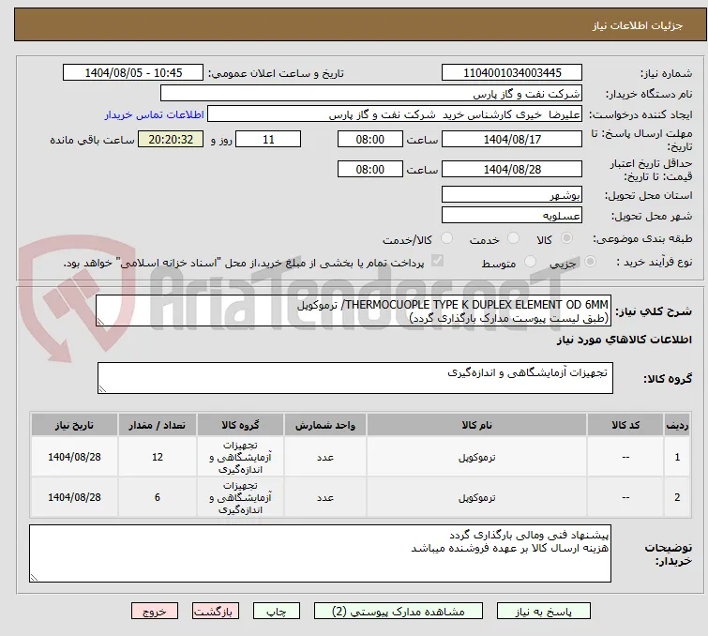The image size is (708, 636).
Task: Click the جزئیات اطلاعات نیاز header title
Action: click(x=637, y=25)
